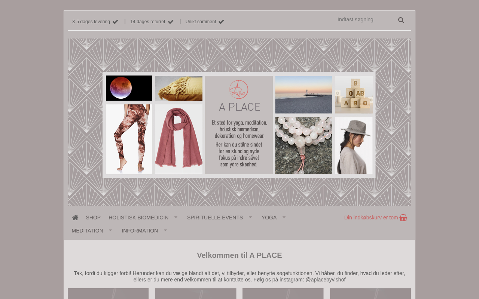The image size is (479, 299).
Task: Expand the Meditation submenu arrow
Action: [110, 230]
